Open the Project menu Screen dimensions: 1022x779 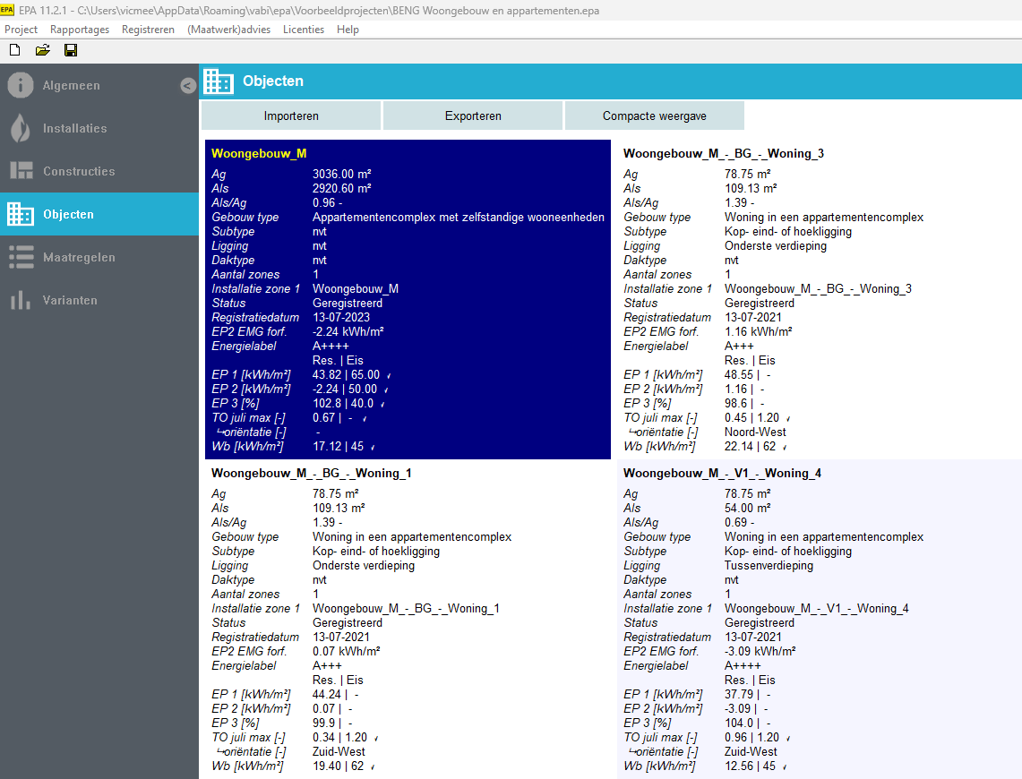(x=21, y=30)
